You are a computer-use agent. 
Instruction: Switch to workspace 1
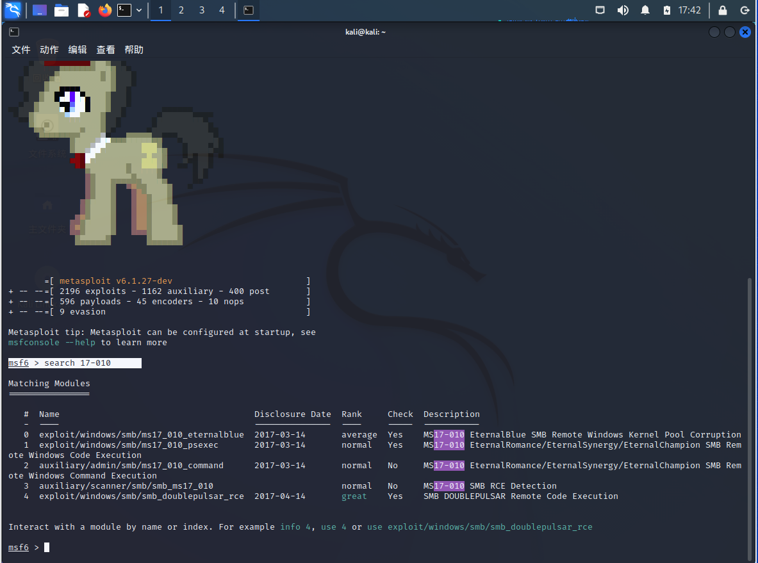[x=160, y=10]
